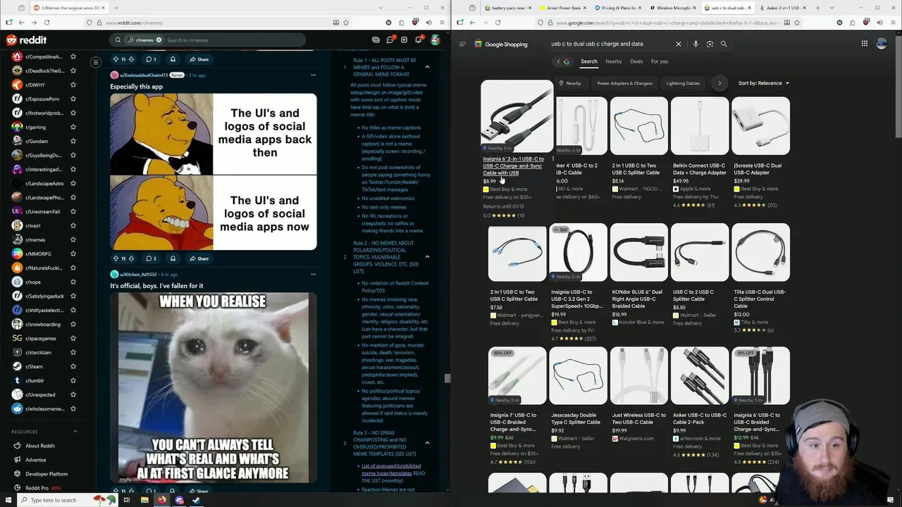This screenshot has height=507, width=902.
Task: Open the Reddit notifications bell
Action: click(x=419, y=40)
